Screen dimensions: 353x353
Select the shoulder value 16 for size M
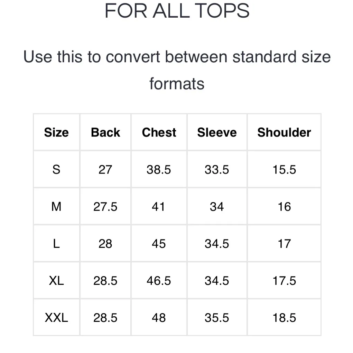(x=284, y=207)
